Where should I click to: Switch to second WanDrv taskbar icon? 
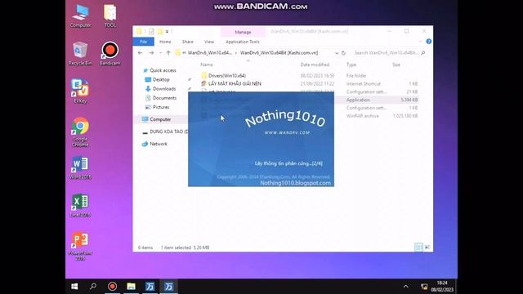pos(168,287)
